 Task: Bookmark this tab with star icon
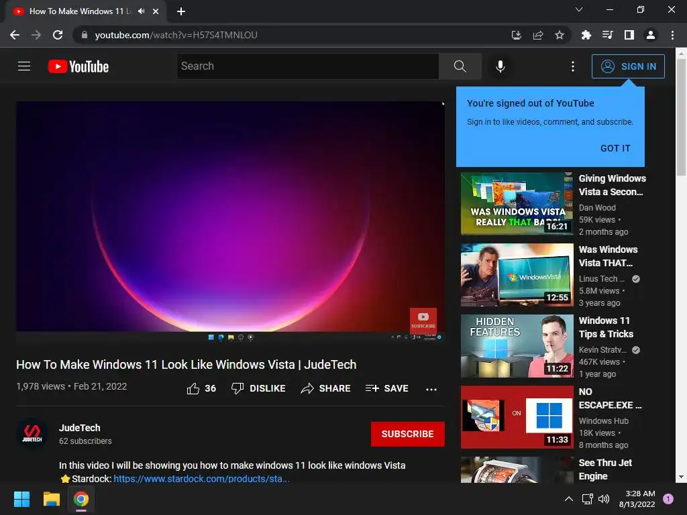(x=560, y=35)
